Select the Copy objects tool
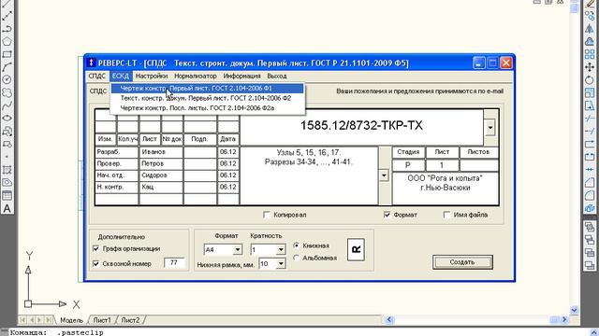599x336 pixels. coord(590,16)
